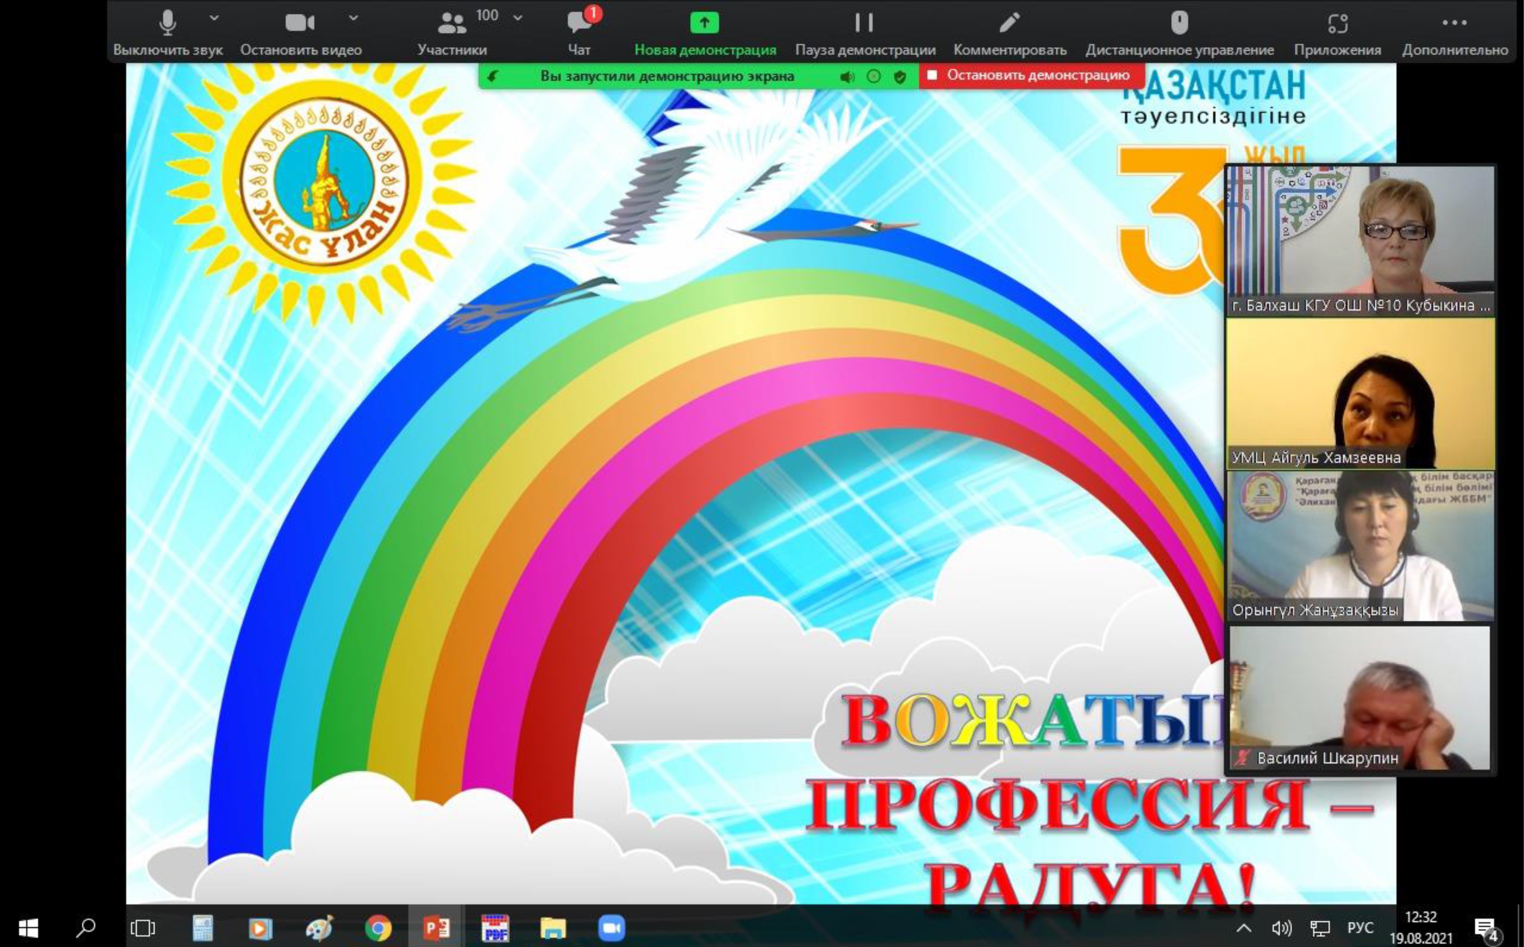The width and height of the screenshot is (1524, 947).
Task: Open Zoom app icon in taskbar
Action: pos(611,927)
